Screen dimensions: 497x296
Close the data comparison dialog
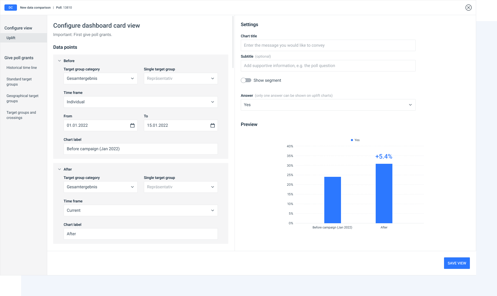click(468, 8)
